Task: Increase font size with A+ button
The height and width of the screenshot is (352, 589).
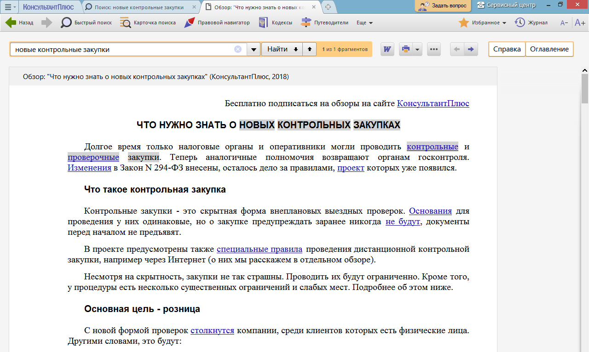Action: click(579, 23)
